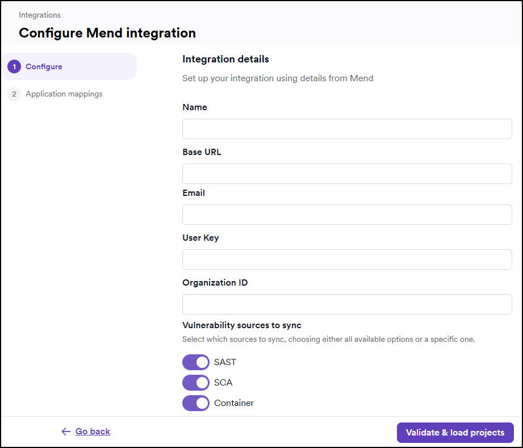Image resolution: width=523 pixels, height=448 pixels.
Task: Click the Base URL text box
Action: tap(346, 173)
